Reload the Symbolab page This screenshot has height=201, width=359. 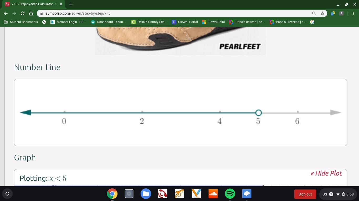click(23, 13)
